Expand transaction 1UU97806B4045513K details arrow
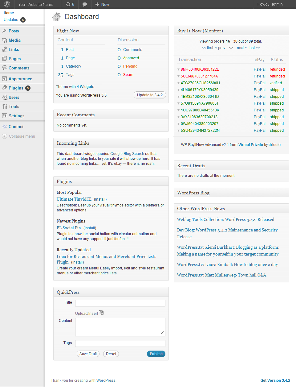Screen dimensions: 296x387 click(x=179, y=110)
